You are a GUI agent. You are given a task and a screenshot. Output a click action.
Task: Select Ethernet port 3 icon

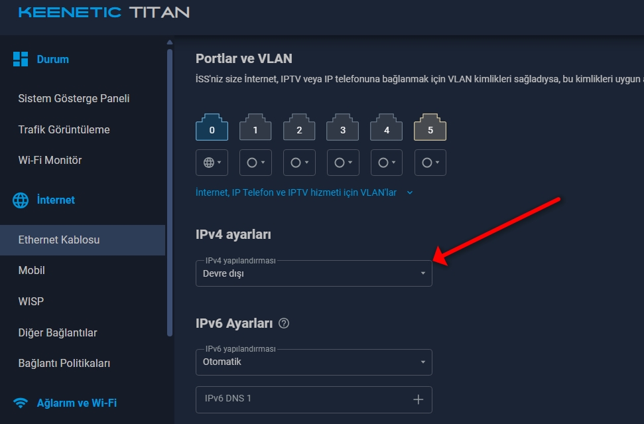(x=342, y=127)
